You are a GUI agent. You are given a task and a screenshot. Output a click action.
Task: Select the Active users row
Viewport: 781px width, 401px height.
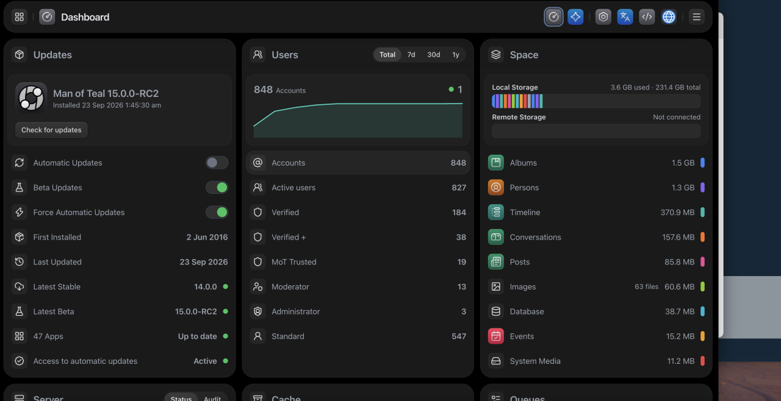point(358,188)
